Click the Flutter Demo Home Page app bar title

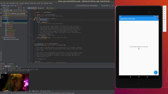[x=127, y=19]
